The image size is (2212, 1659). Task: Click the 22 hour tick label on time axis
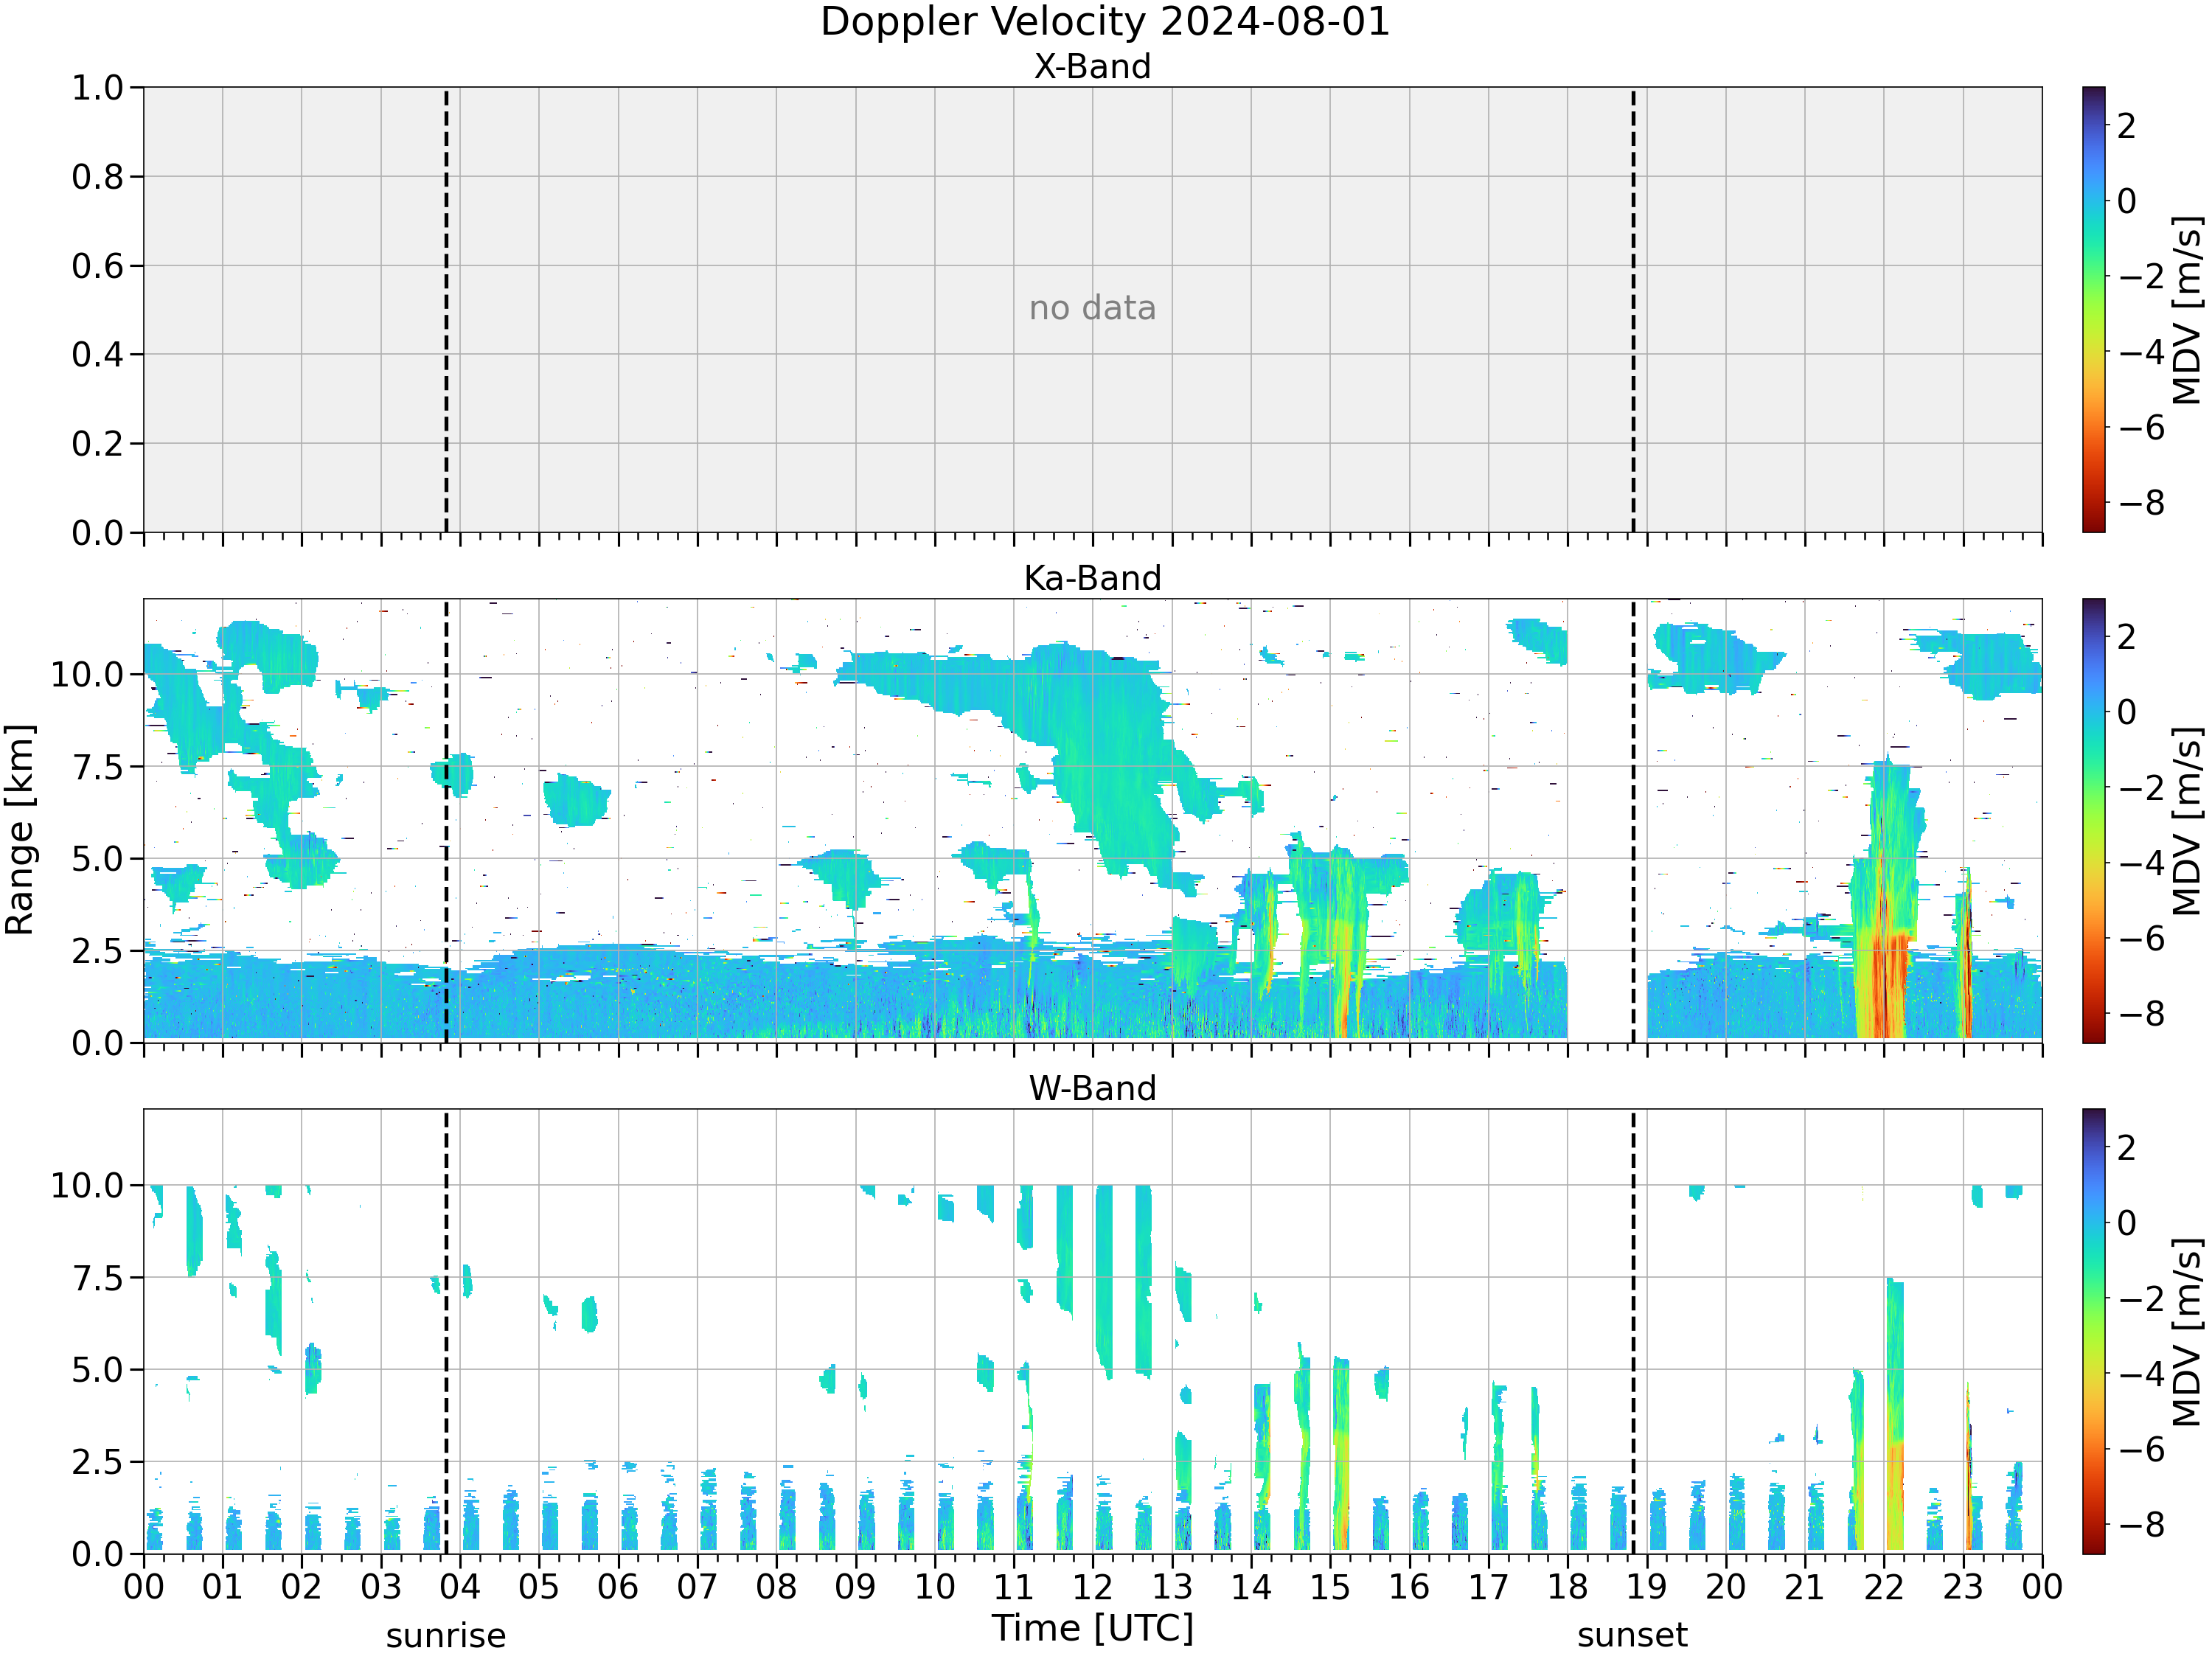coord(1884,1587)
